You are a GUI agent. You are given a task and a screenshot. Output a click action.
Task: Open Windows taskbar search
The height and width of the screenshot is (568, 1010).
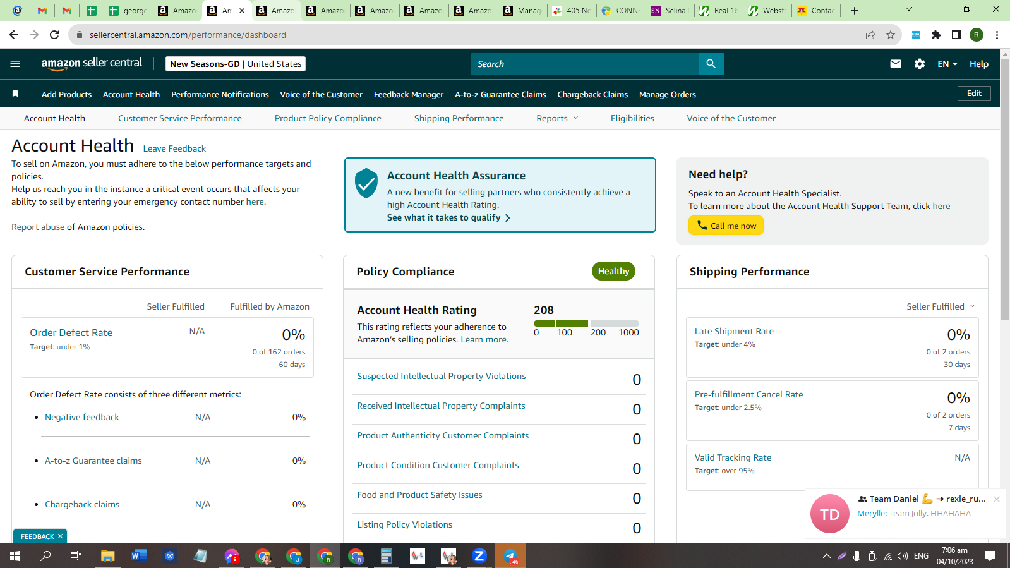[x=45, y=556]
